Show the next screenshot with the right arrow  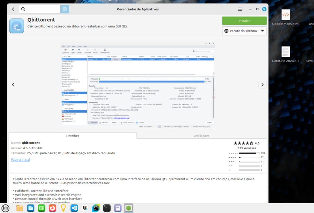[x=262, y=85]
